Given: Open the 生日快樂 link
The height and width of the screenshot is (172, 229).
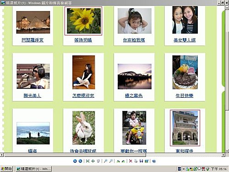Looking at the screenshot, I should coord(185,95).
